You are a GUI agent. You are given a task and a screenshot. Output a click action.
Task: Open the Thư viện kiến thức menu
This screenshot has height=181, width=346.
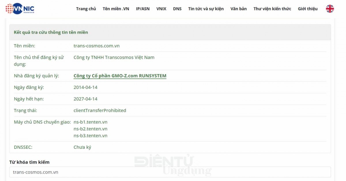272,9
